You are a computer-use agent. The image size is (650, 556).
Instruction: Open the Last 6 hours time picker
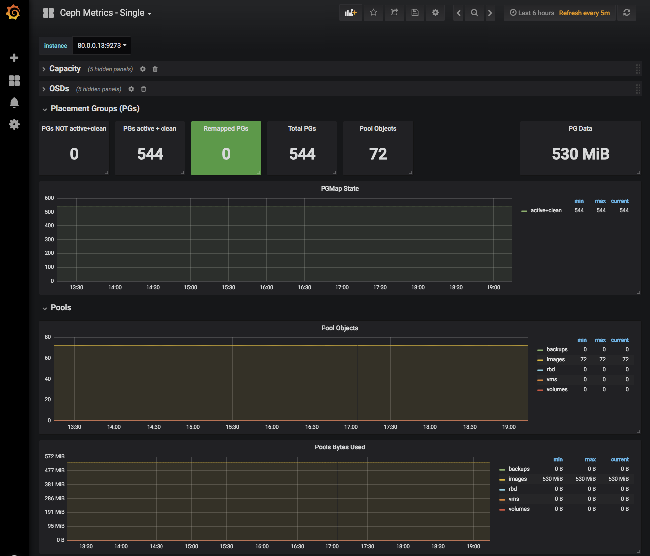pos(532,13)
